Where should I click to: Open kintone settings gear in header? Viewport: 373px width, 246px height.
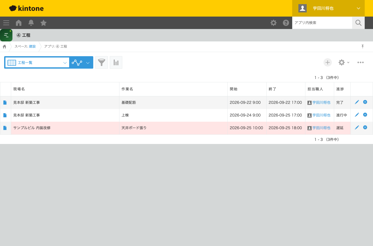pos(274,23)
